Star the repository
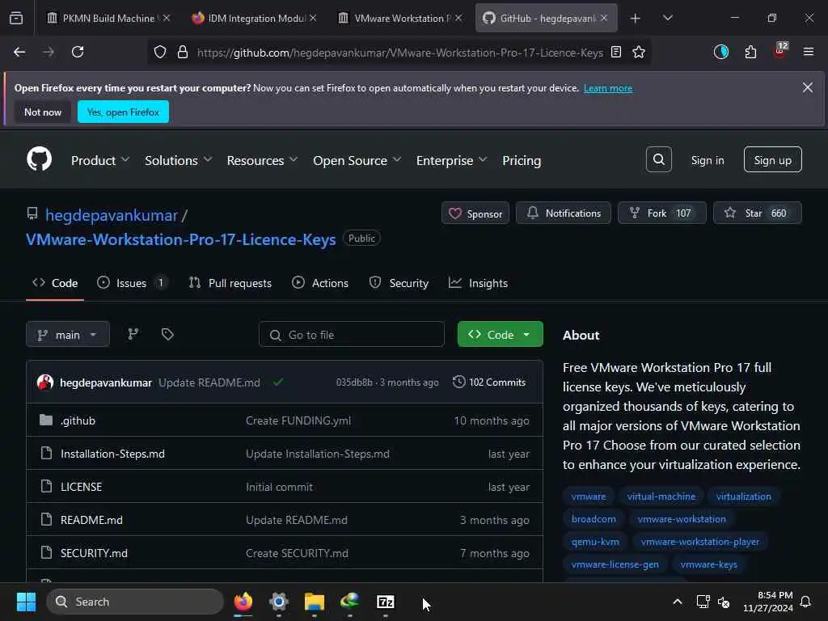This screenshot has width=828, height=621. point(757,213)
